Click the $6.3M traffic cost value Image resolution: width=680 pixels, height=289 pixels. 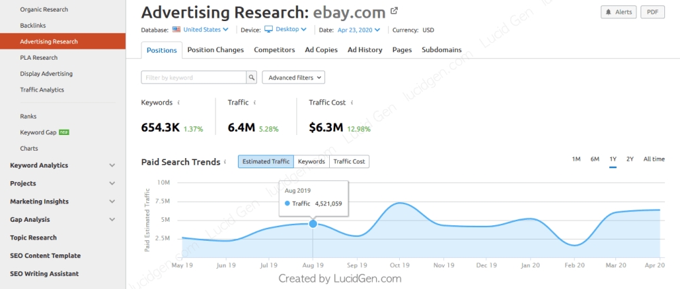326,128
